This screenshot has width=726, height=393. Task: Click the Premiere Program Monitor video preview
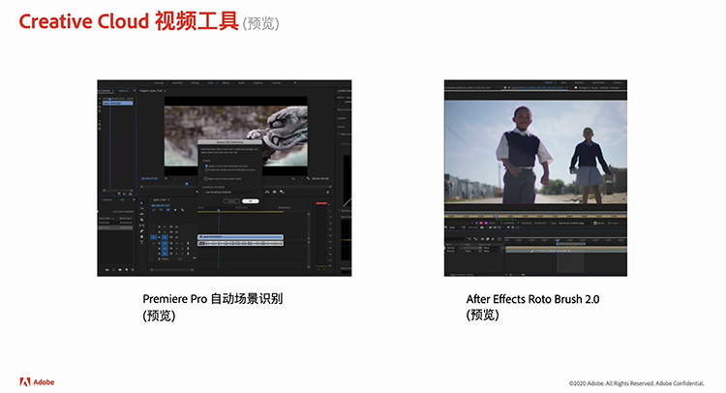(x=235, y=136)
